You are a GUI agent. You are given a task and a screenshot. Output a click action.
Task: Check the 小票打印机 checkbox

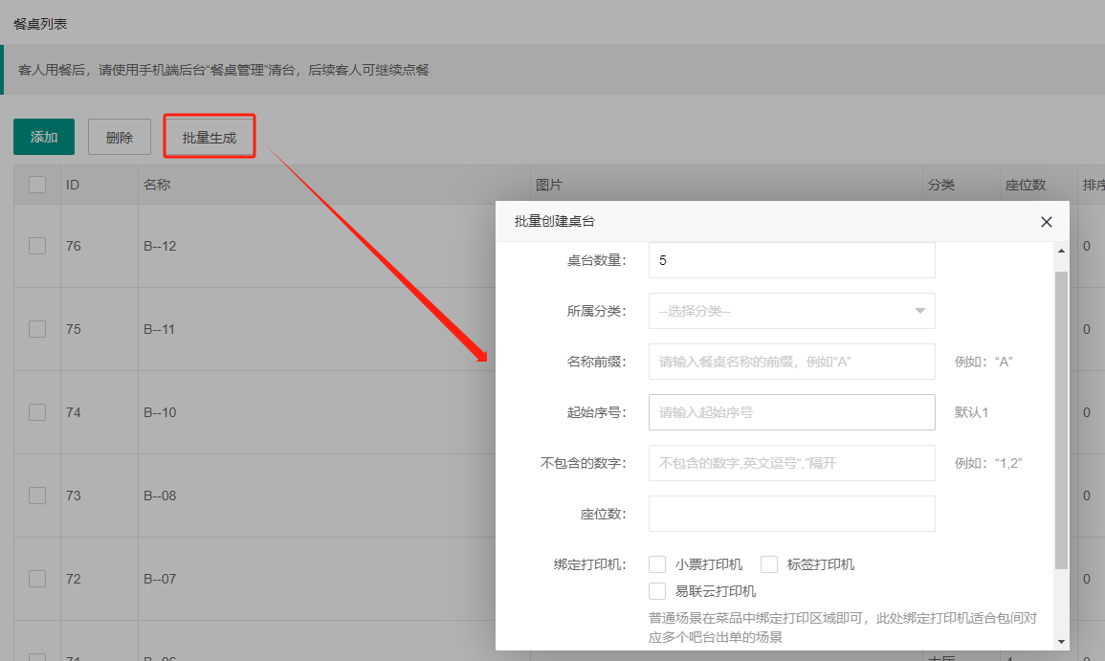tap(657, 564)
